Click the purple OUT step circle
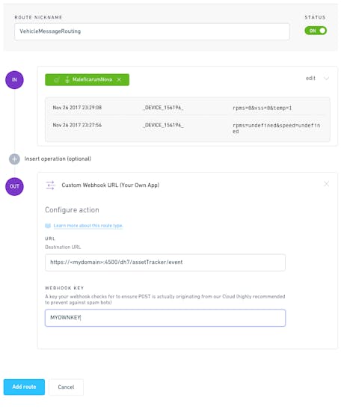Image resolution: width=347 pixels, height=415 pixels. pos(14,187)
